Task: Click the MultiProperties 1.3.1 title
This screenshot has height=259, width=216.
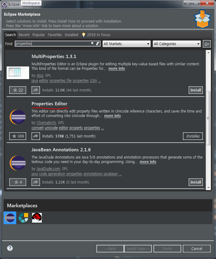Action: click(54, 57)
